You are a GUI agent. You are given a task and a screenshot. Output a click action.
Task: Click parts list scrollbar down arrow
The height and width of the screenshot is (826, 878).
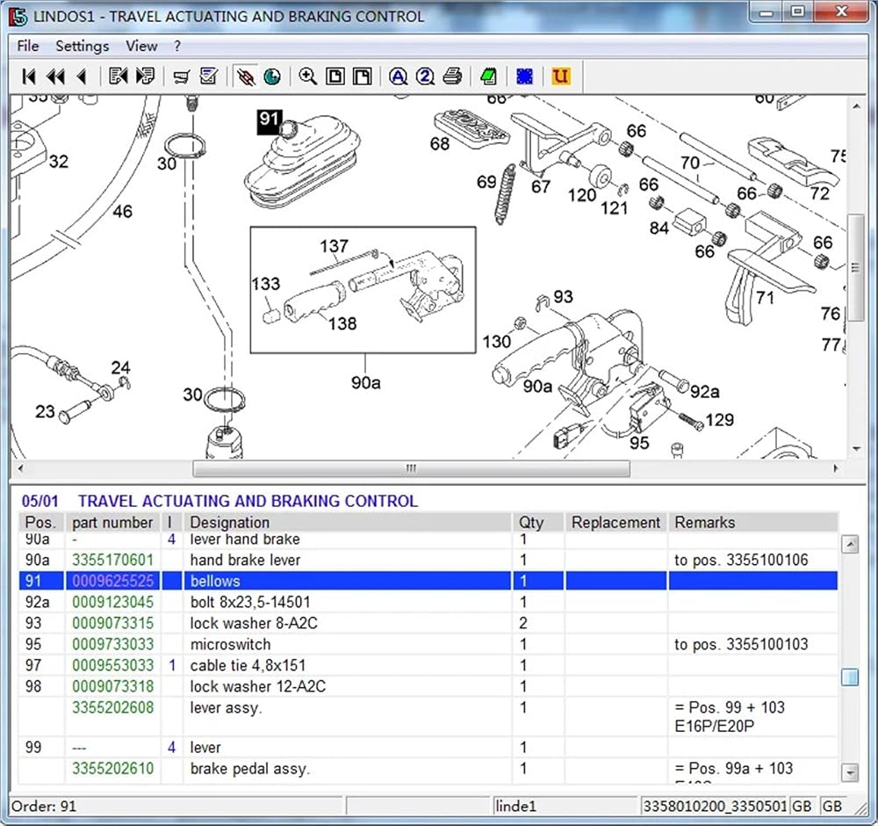[x=850, y=772]
